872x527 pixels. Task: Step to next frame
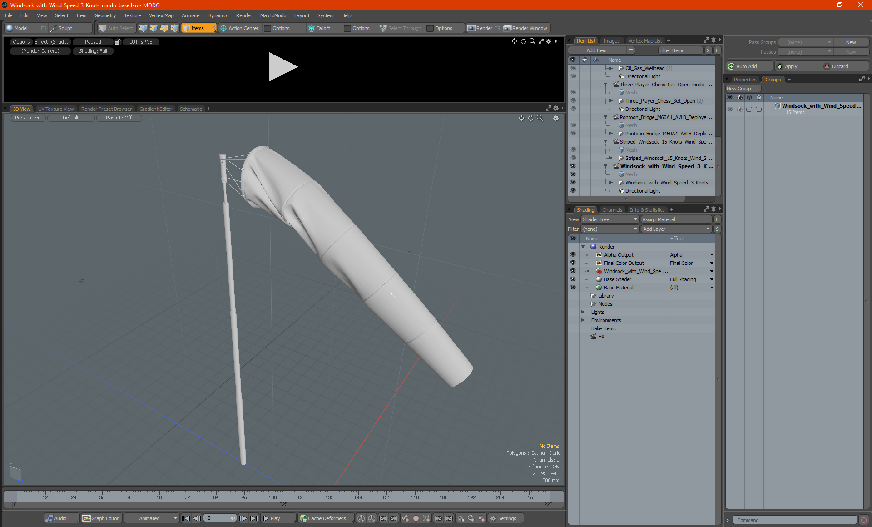[243, 518]
